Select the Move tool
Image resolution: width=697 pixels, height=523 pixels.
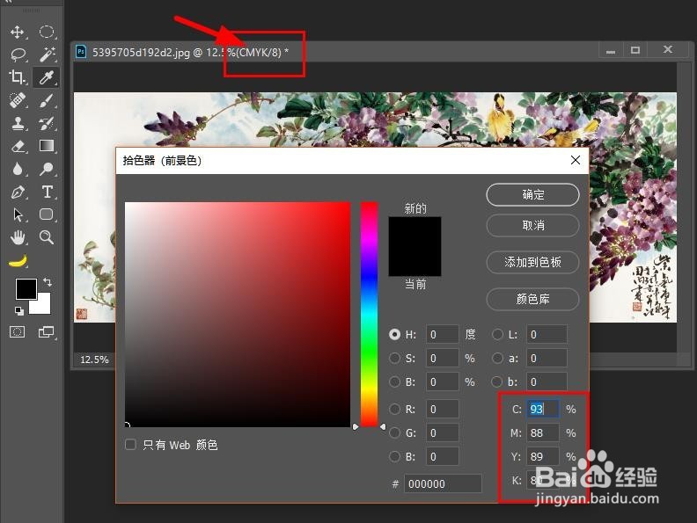[18, 32]
